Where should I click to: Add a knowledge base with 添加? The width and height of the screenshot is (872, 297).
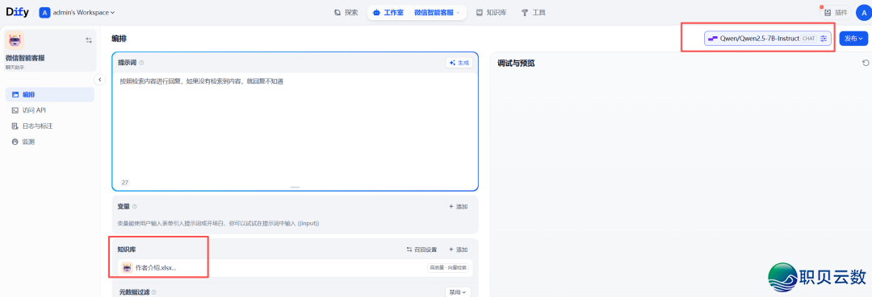(459, 250)
